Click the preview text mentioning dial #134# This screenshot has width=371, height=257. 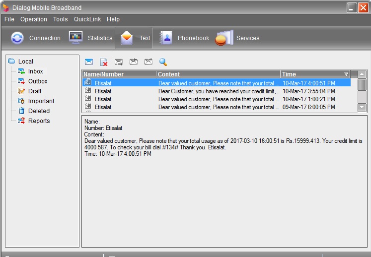pos(155,147)
